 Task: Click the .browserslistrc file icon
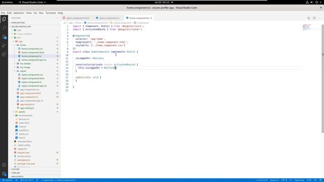(15, 142)
